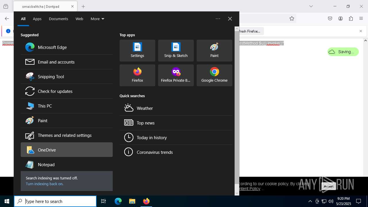The height and width of the screenshot is (207, 368).
Task: Run the Coronavirus trends quick search
Action: 176,152
